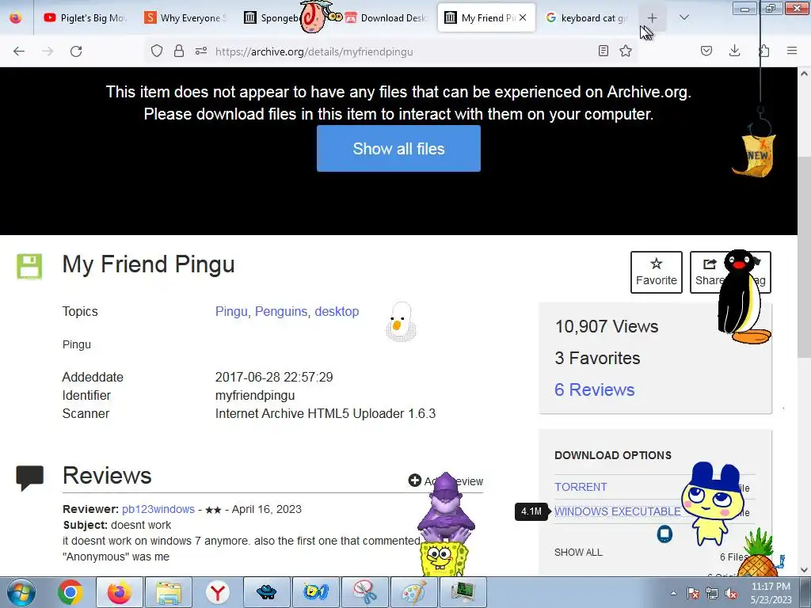The image size is (811, 608).
Task: Open the Save to Pocket icon
Action: click(x=706, y=51)
